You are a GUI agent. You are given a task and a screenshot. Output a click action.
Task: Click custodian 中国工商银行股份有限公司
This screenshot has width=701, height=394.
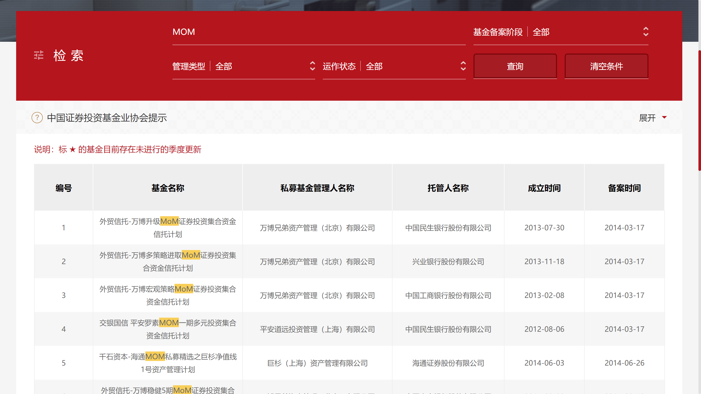pos(448,295)
